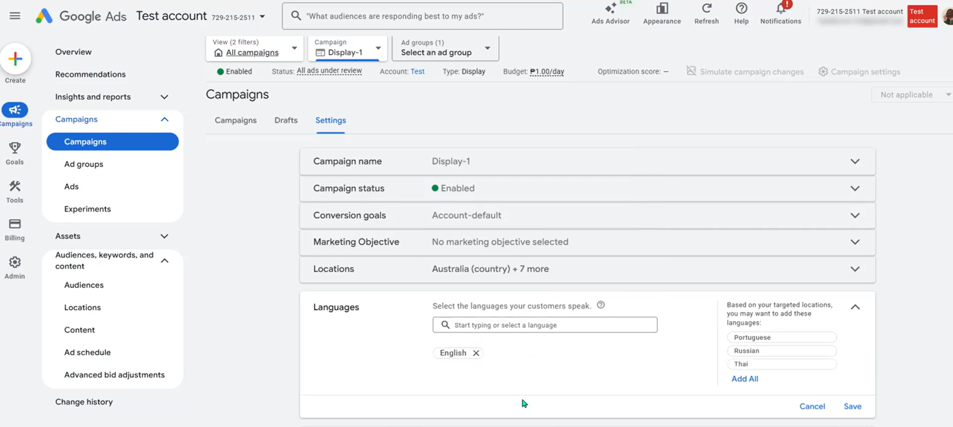Click the Cancel button
The image size is (953, 427).
coord(812,407)
